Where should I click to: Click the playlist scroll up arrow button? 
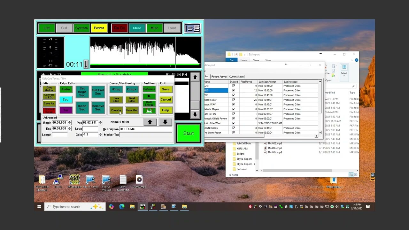click(195, 77)
